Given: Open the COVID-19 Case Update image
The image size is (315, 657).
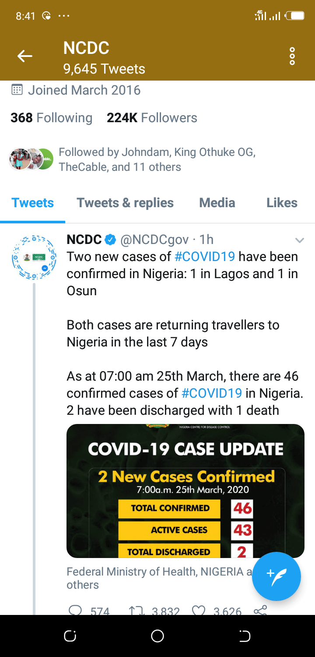Looking at the screenshot, I should pos(185,491).
